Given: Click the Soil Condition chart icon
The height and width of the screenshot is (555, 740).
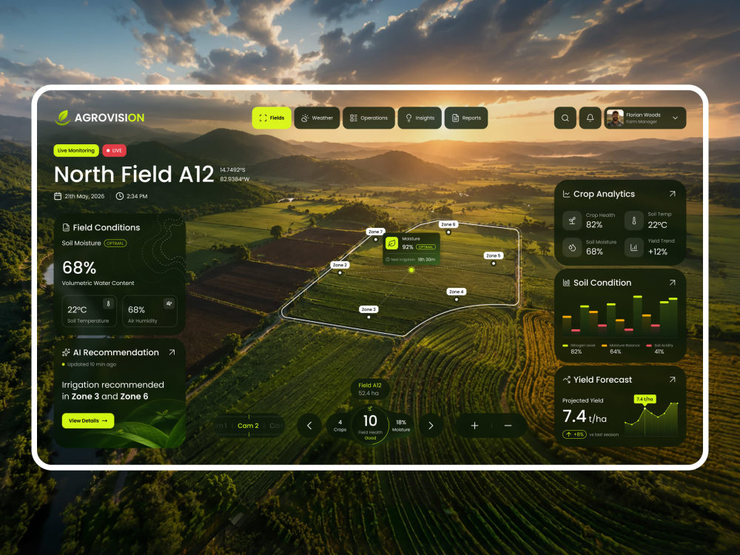Looking at the screenshot, I should 566,283.
